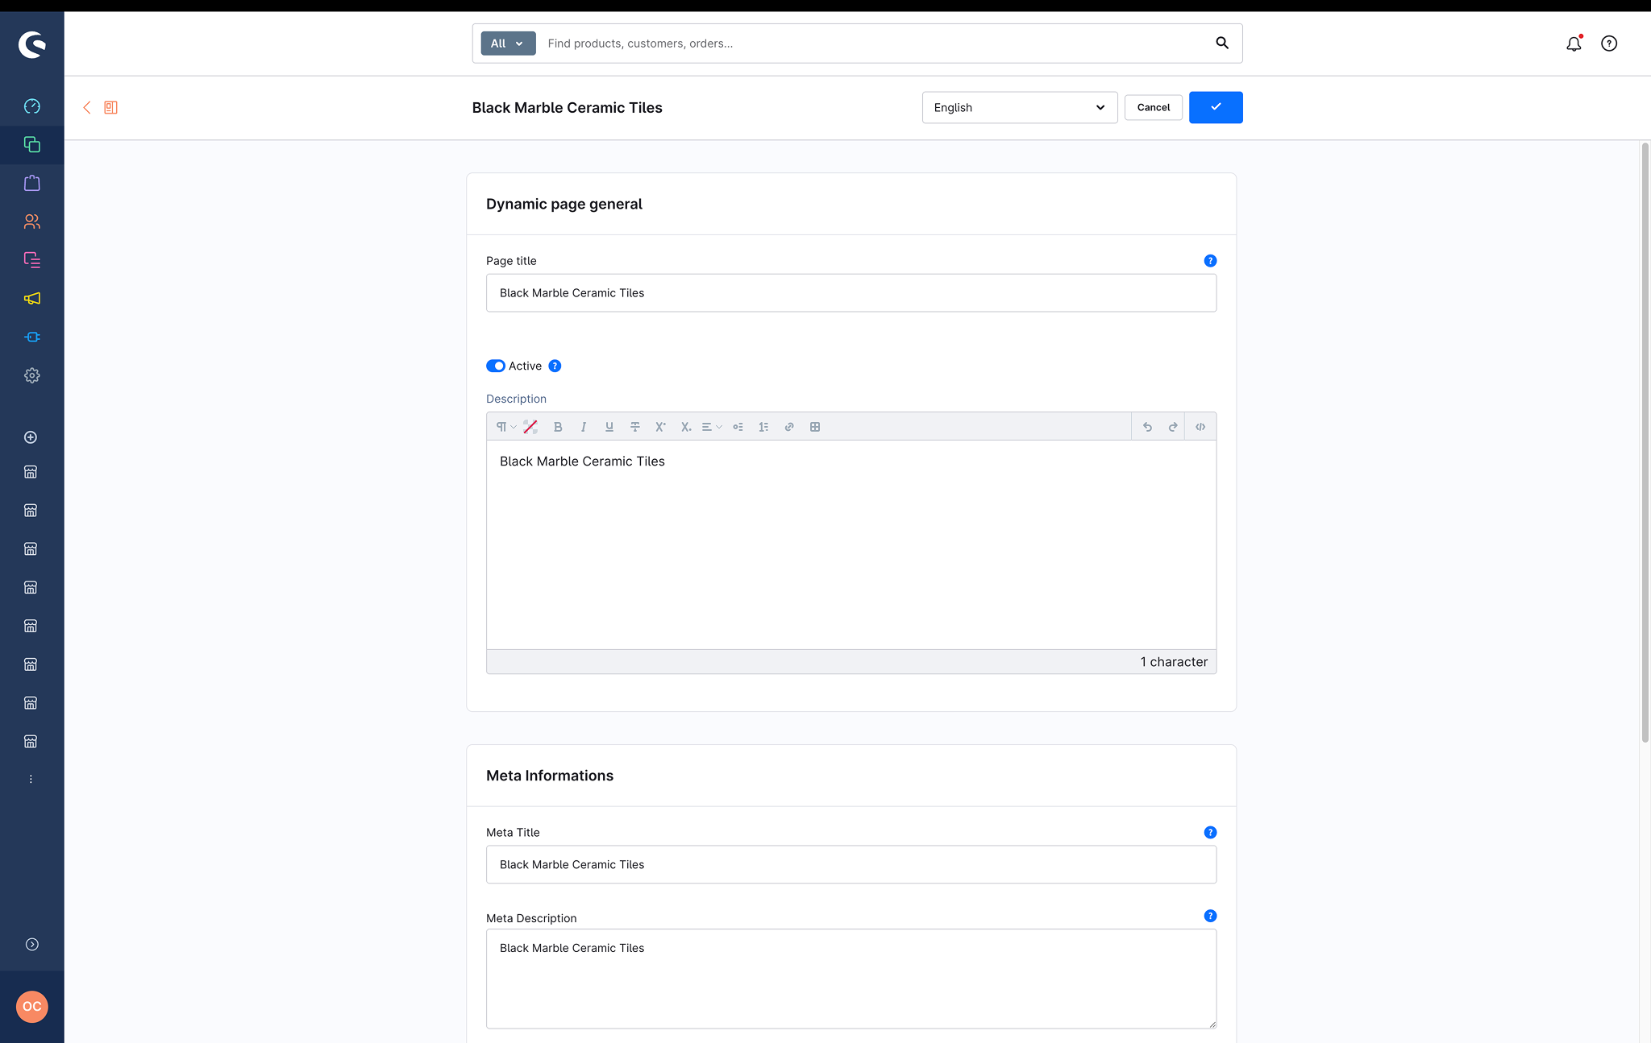
Task: Click the Cancel button
Action: 1154,107
